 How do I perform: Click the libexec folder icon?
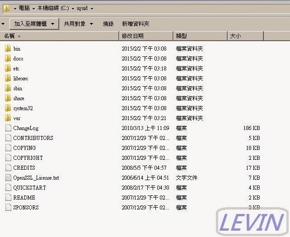pos(8,79)
